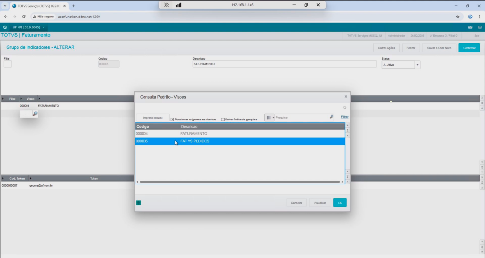
Task: Open the Outras Ações menu
Action: (387, 48)
